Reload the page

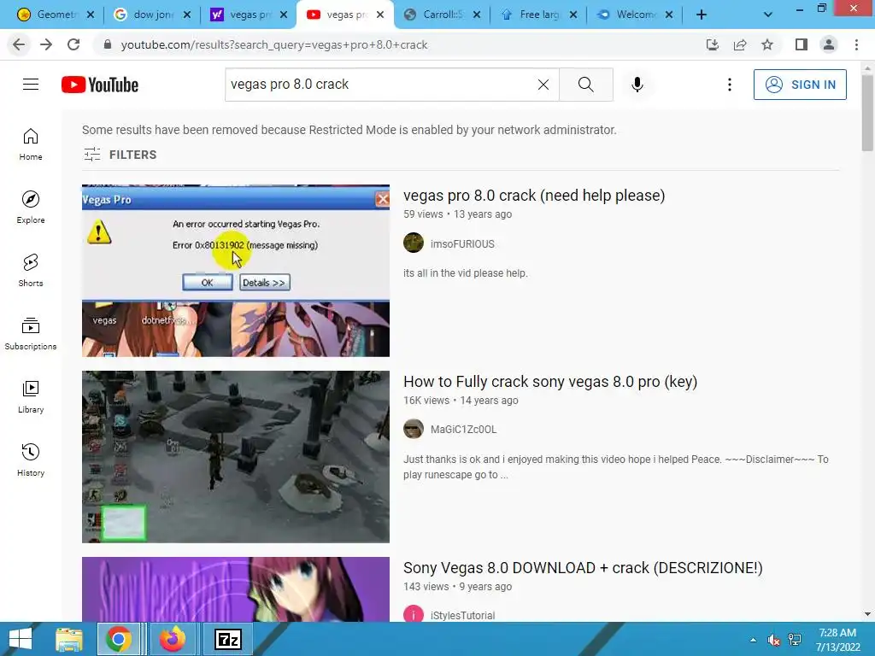(73, 44)
